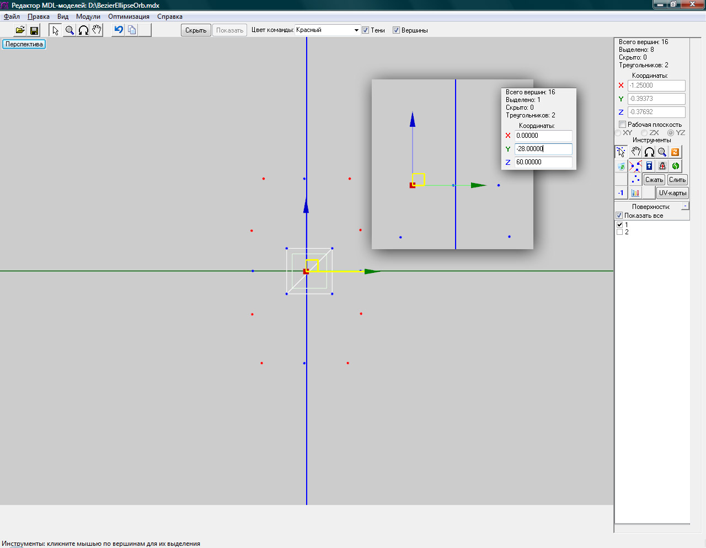Click the copy icon in the top toolbar
This screenshot has width=706, height=548.
click(132, 30)
